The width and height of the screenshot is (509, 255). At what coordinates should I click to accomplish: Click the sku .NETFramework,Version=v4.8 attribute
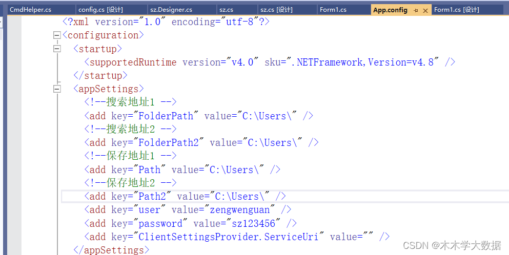coord(352,62)
